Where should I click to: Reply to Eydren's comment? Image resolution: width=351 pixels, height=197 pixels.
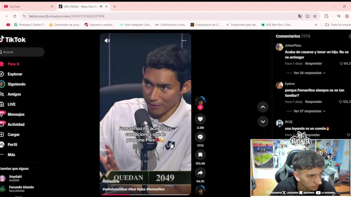coord(313,102)
